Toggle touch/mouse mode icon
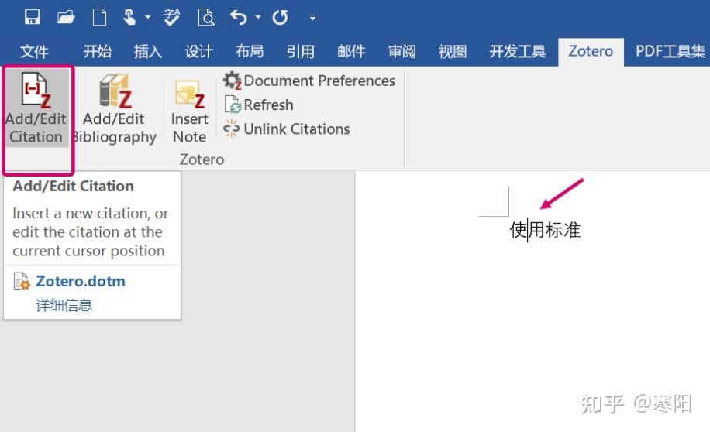 (129, 18)
